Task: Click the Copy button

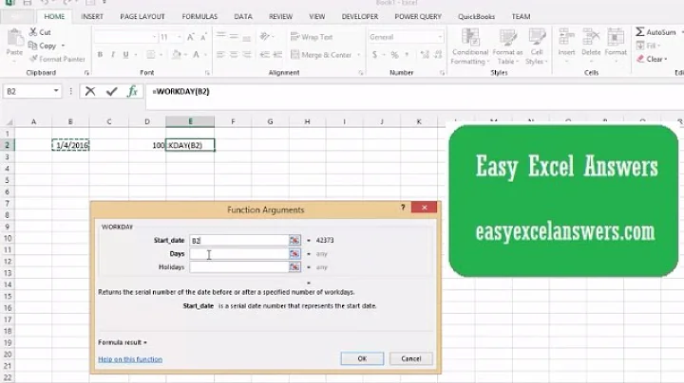Action: [43, 46]
